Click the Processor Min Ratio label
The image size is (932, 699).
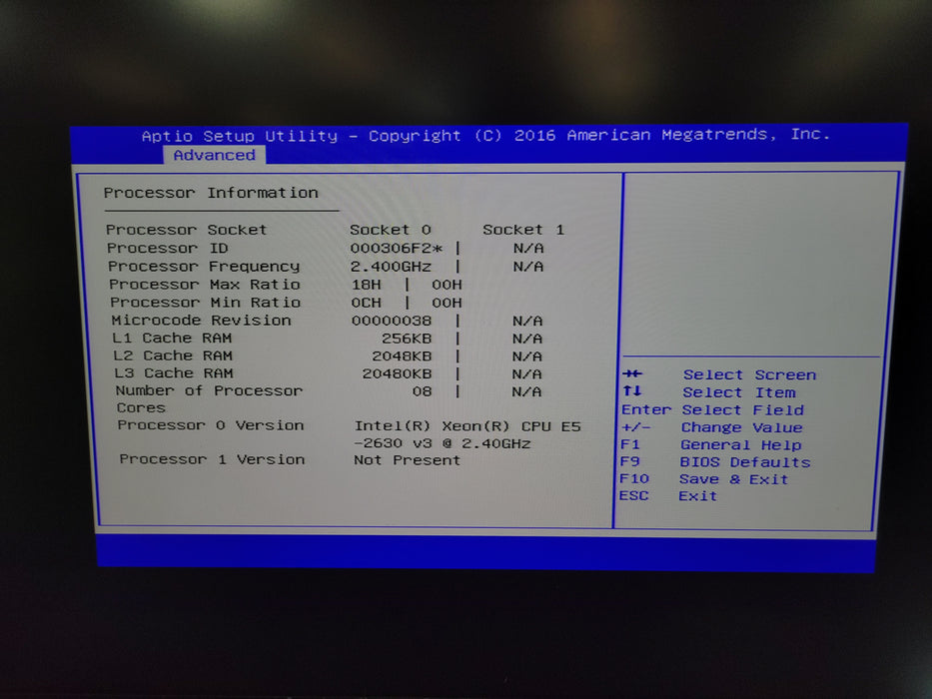[205, 302]
